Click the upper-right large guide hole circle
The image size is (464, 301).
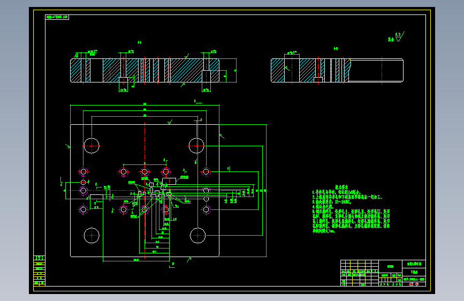(196, 146)
